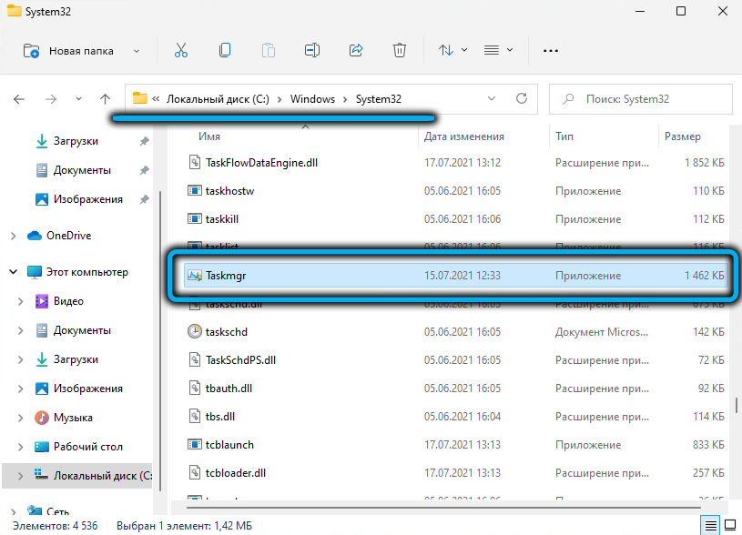
Task: Click the Rename icon in toolbar
Action: tap(312, 50)
